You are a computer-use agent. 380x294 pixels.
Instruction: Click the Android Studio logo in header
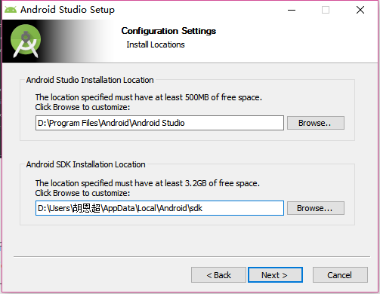[26, 41]
